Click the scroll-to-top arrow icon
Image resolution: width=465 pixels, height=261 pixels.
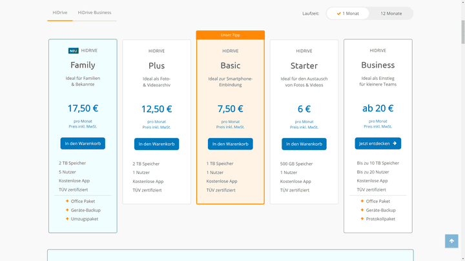[451, 241]
